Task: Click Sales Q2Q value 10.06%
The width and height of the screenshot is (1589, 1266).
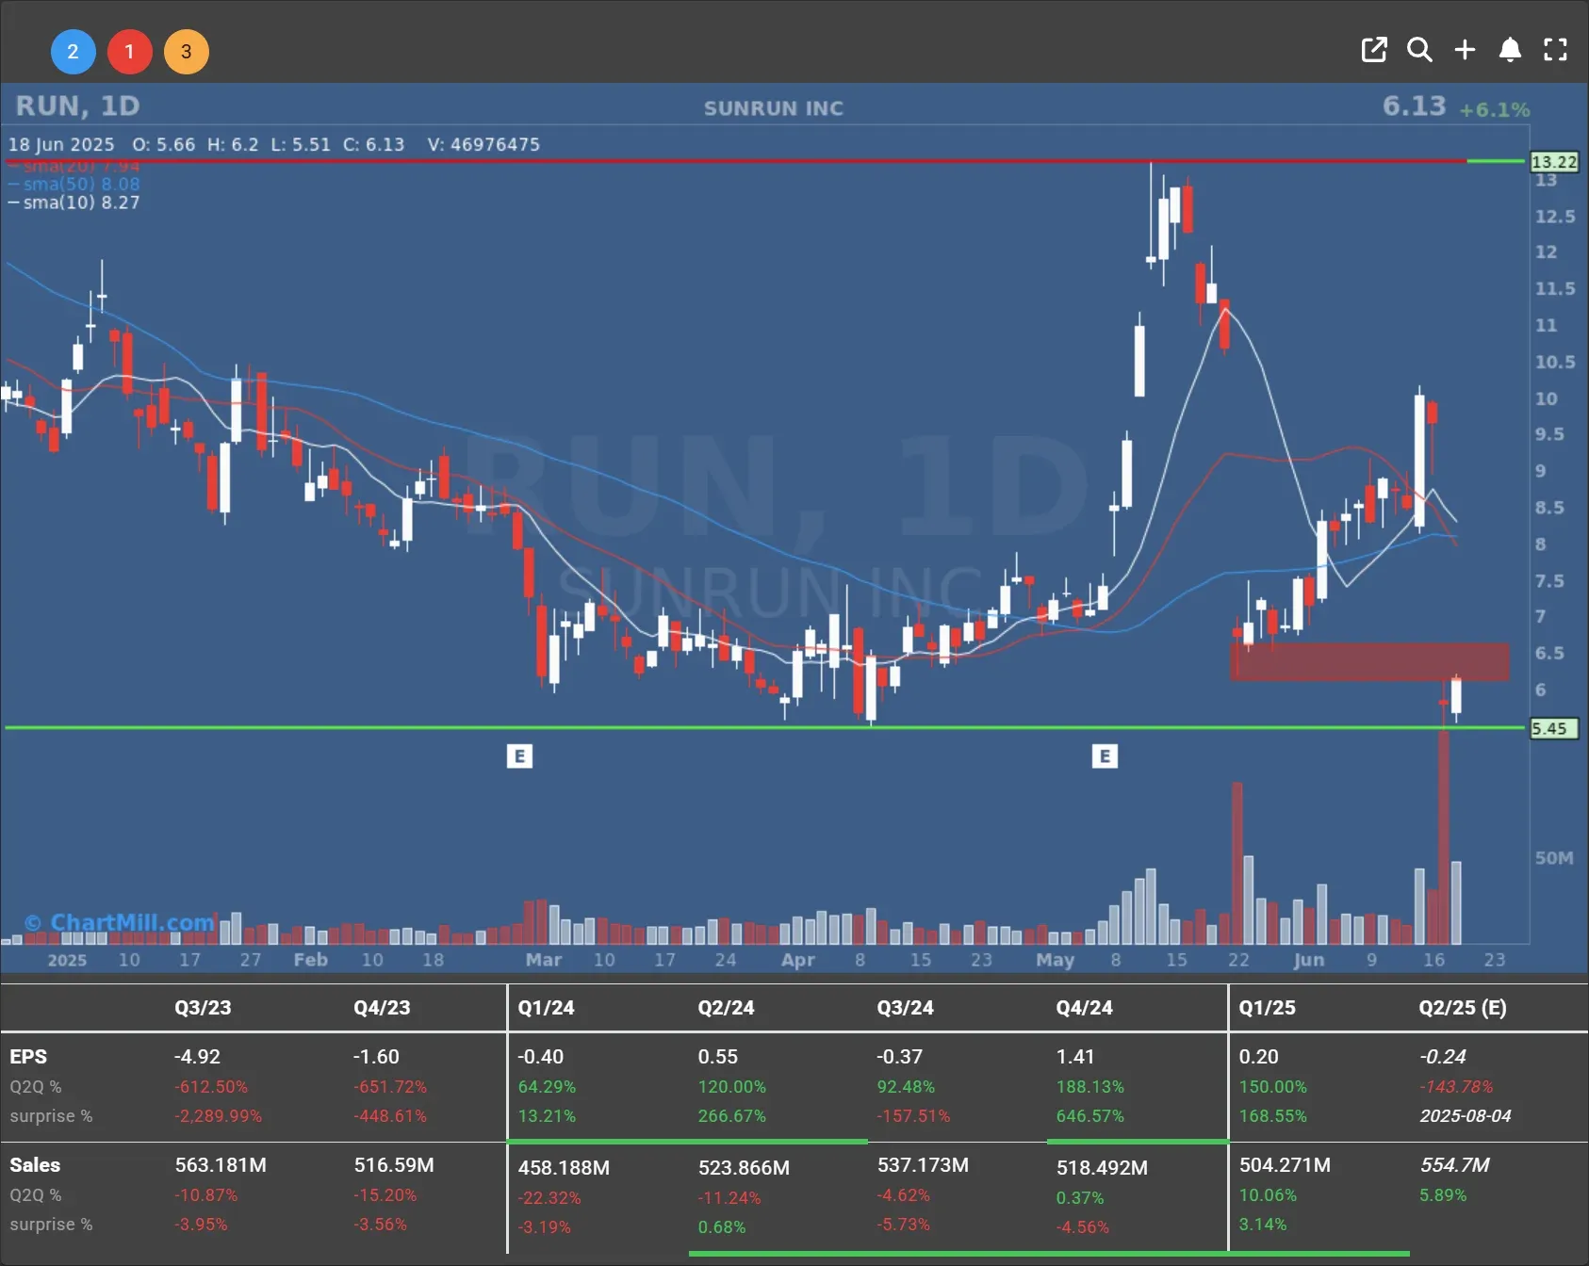Action: (x=1268, y=1195)
